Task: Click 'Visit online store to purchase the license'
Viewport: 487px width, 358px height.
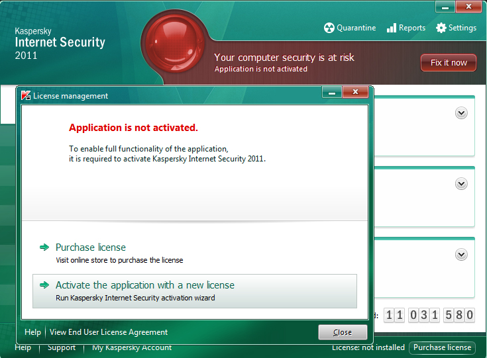Action: point(119,260)
